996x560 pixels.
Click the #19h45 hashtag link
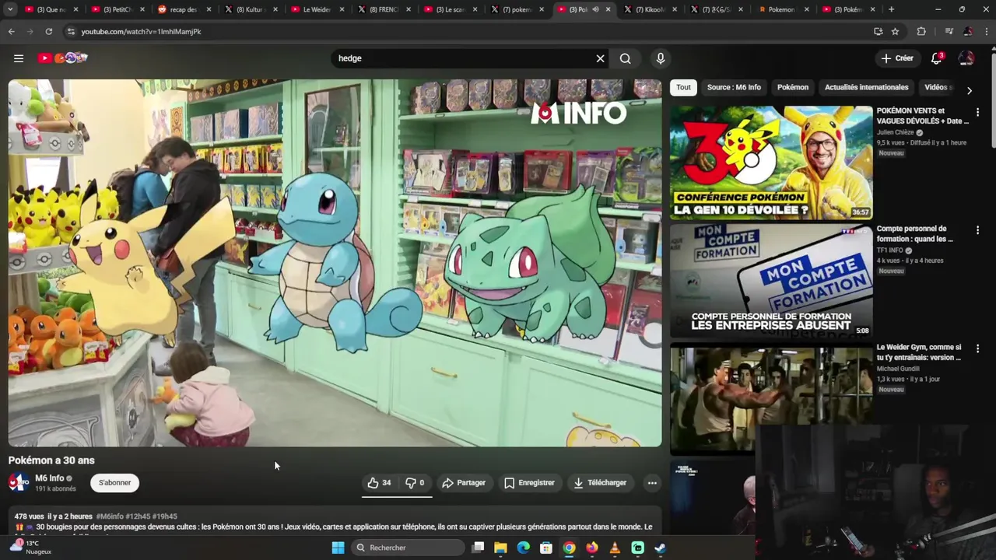click(x=164, y=516)
